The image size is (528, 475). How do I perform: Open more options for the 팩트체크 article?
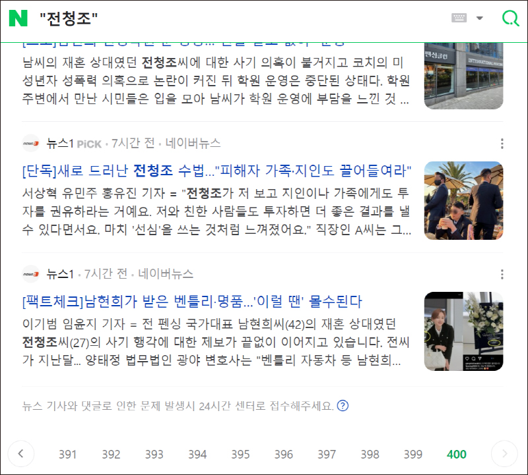[x=502, y=274]
